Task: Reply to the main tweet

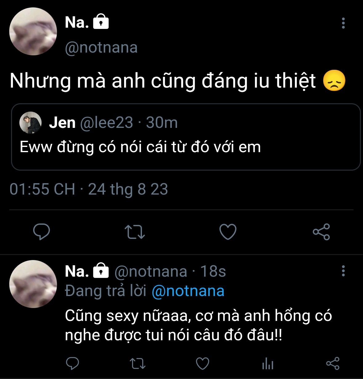Action: click(x=41, y=232)
